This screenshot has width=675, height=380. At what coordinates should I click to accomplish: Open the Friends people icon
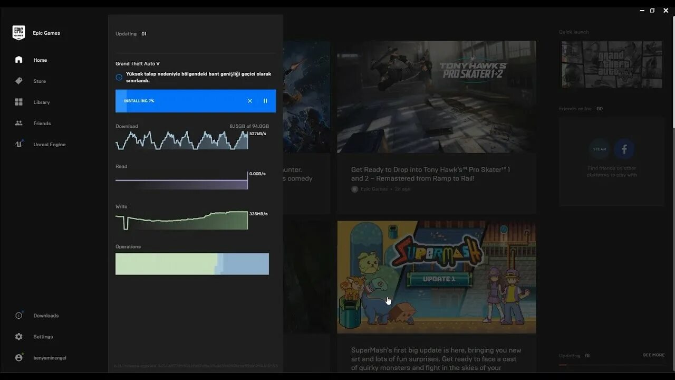point(19,123)
